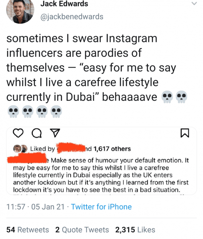The image size is (203, 239).
Task: View the 2 Quote Tweets list
Action: tap(82, 230)
